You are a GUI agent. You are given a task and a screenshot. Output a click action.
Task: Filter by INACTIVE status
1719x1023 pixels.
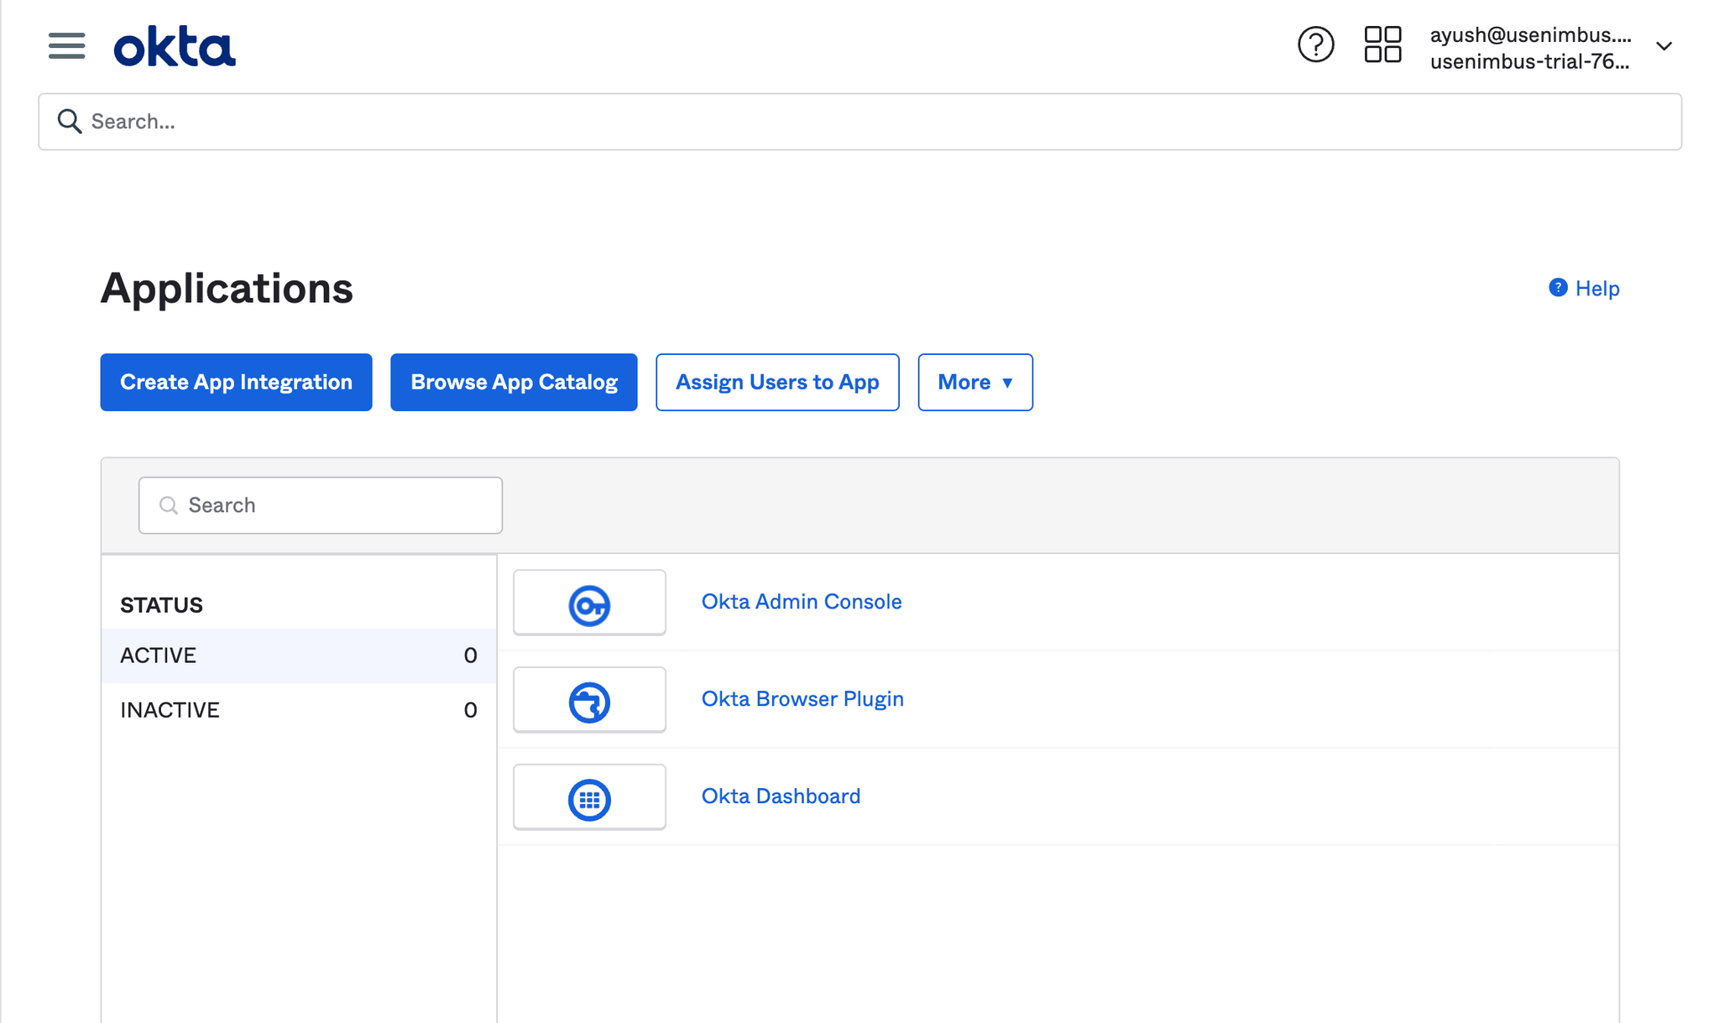coord(299,710)
